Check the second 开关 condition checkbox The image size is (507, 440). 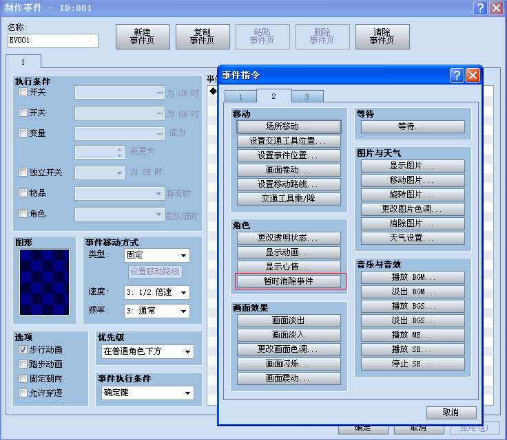coord(23,112)
